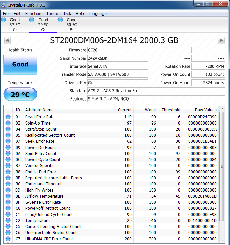Click the Current column header
The height and width of the screenshot is (245, 230).
coord(121,110)
